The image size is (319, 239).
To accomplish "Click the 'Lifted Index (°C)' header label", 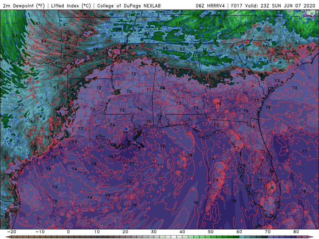I will pos(71,6).
